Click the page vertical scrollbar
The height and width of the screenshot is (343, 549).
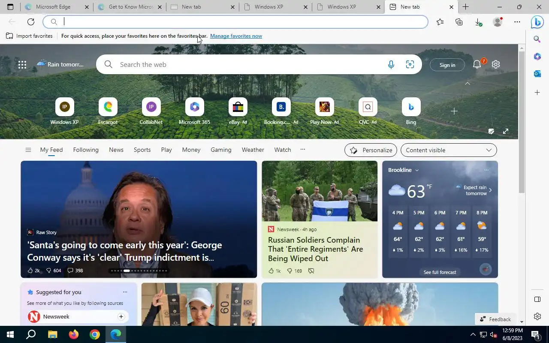pyautogui.click(x=522, y=122)
